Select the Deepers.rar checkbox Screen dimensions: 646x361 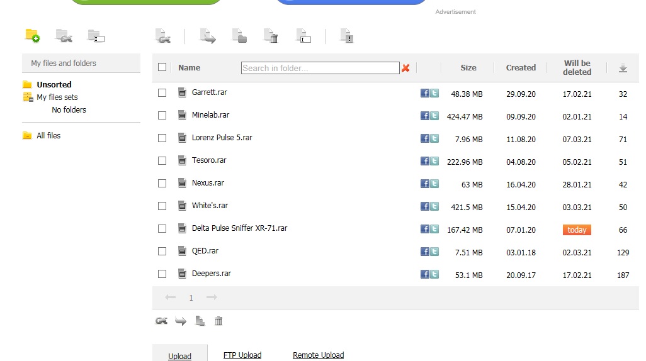click(x=162, y=274)
